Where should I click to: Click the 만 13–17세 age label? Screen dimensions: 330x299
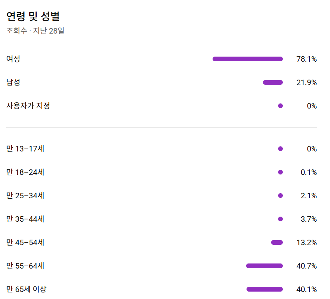pyautogui.click(x=25, y=149)
